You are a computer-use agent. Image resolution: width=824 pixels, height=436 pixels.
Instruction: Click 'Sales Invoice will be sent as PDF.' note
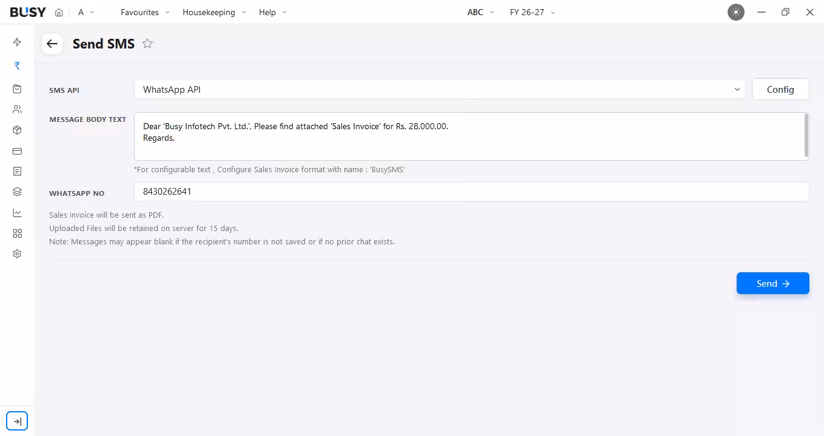tap(107, 215)
